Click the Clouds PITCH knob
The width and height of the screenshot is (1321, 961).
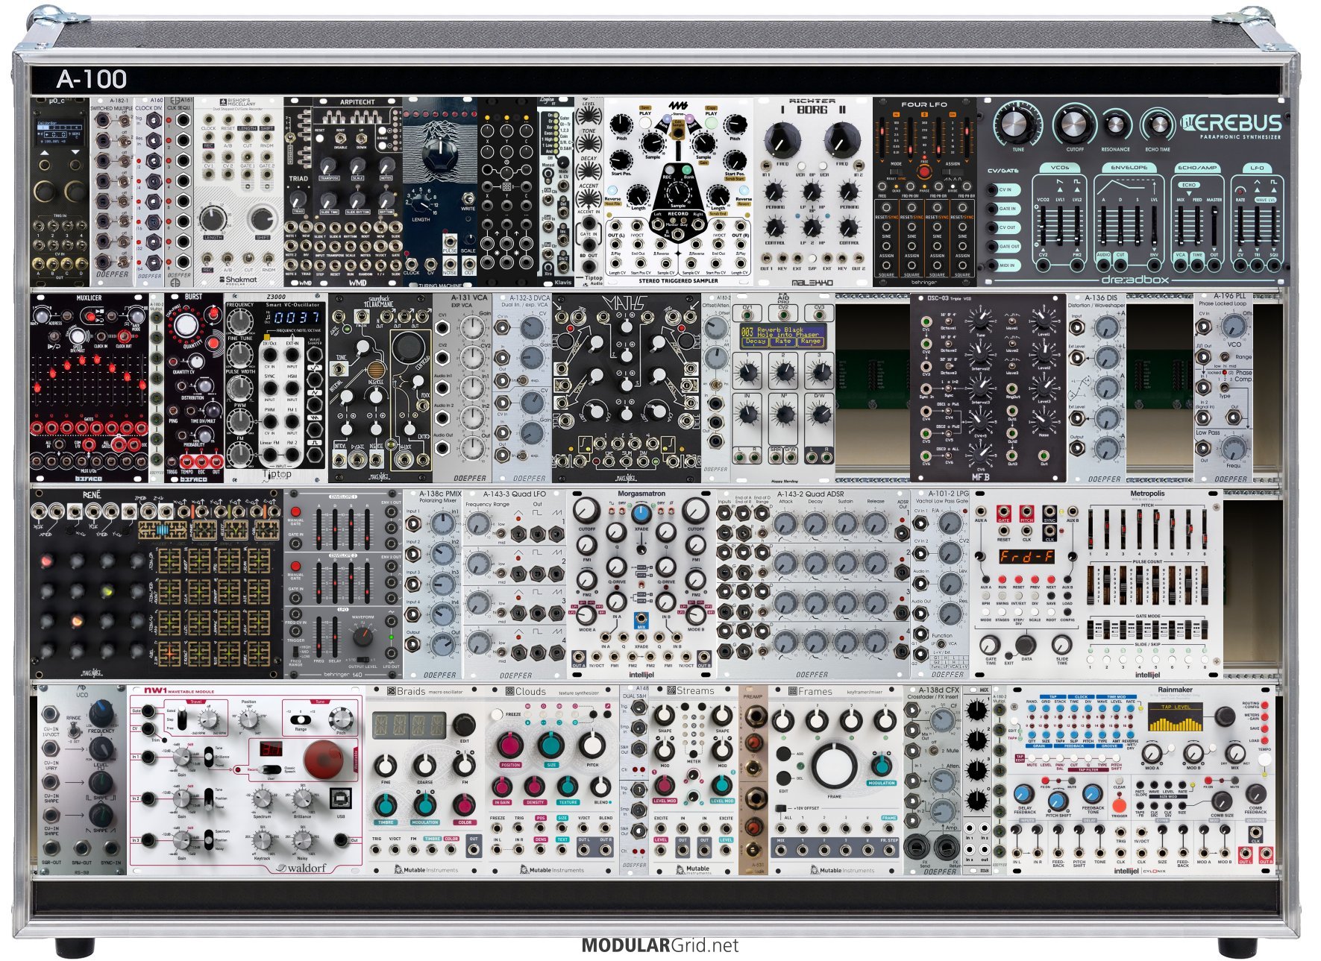tap(592, 746)
